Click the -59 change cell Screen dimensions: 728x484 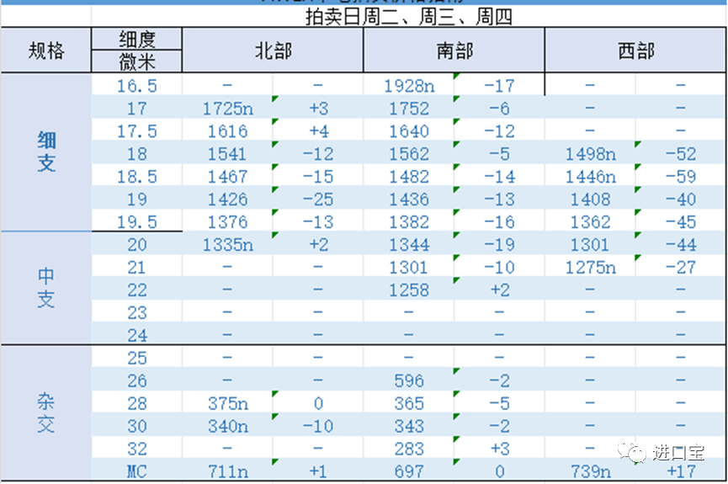pos(680,177)
